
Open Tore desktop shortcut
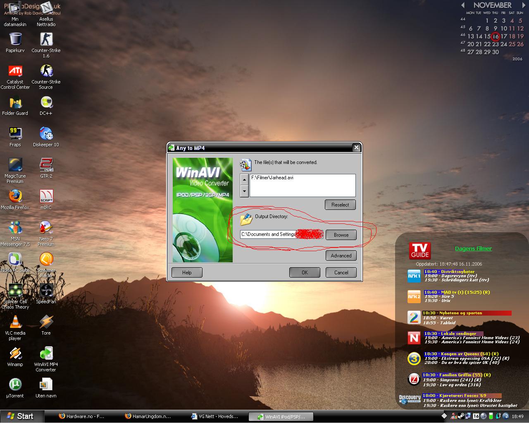point(46,325)
